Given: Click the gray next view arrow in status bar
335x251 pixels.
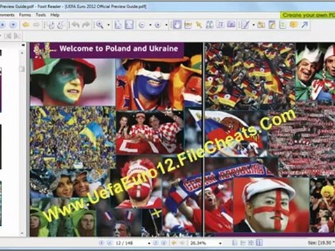Looking at the screenshot, I should [182, 243].
